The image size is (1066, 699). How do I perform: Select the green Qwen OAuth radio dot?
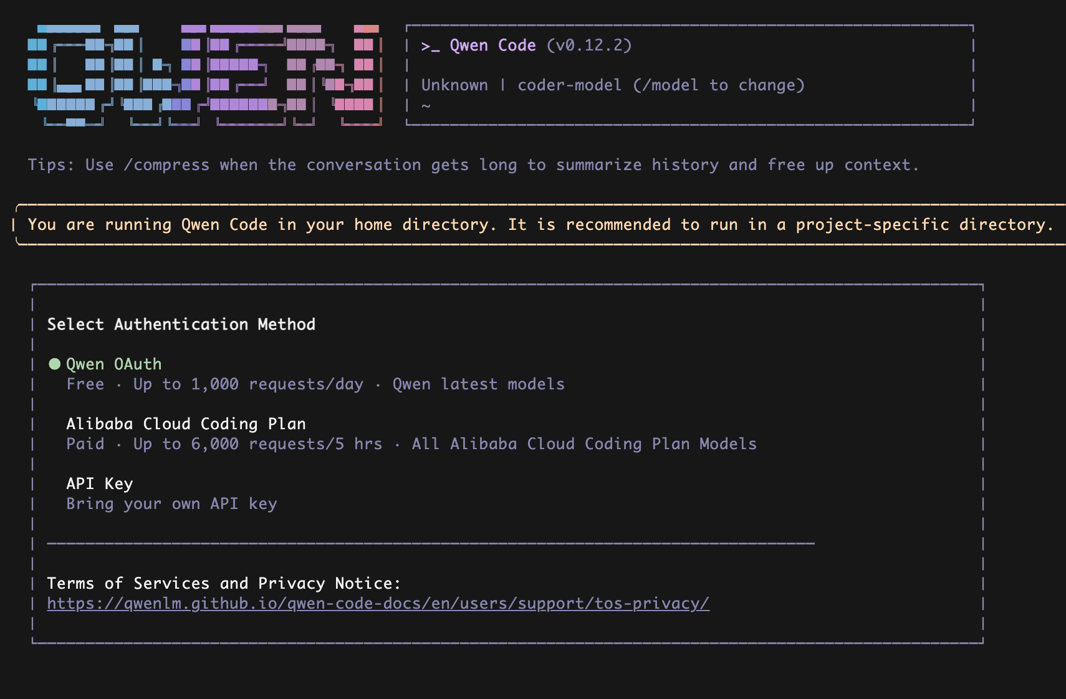[x=55, y=364]
